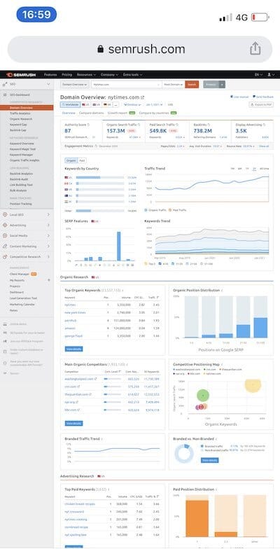The height and width of the screenshot is (549, 280).
Task: Click info icon beside Branded Traffic Trend
Action: [102, 438]
